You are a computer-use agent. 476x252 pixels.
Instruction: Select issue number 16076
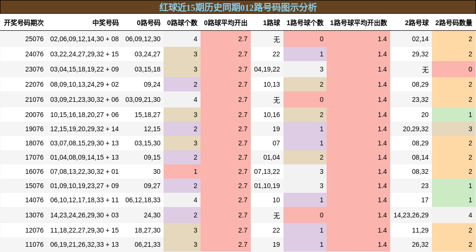[x=34, y=171]
